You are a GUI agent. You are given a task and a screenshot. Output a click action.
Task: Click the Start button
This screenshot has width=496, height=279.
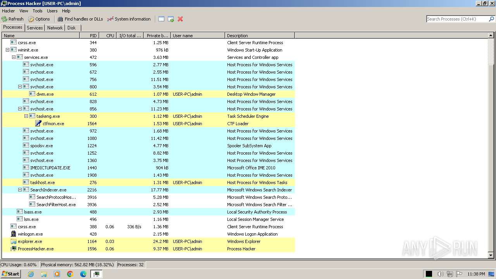pos(10,274)
